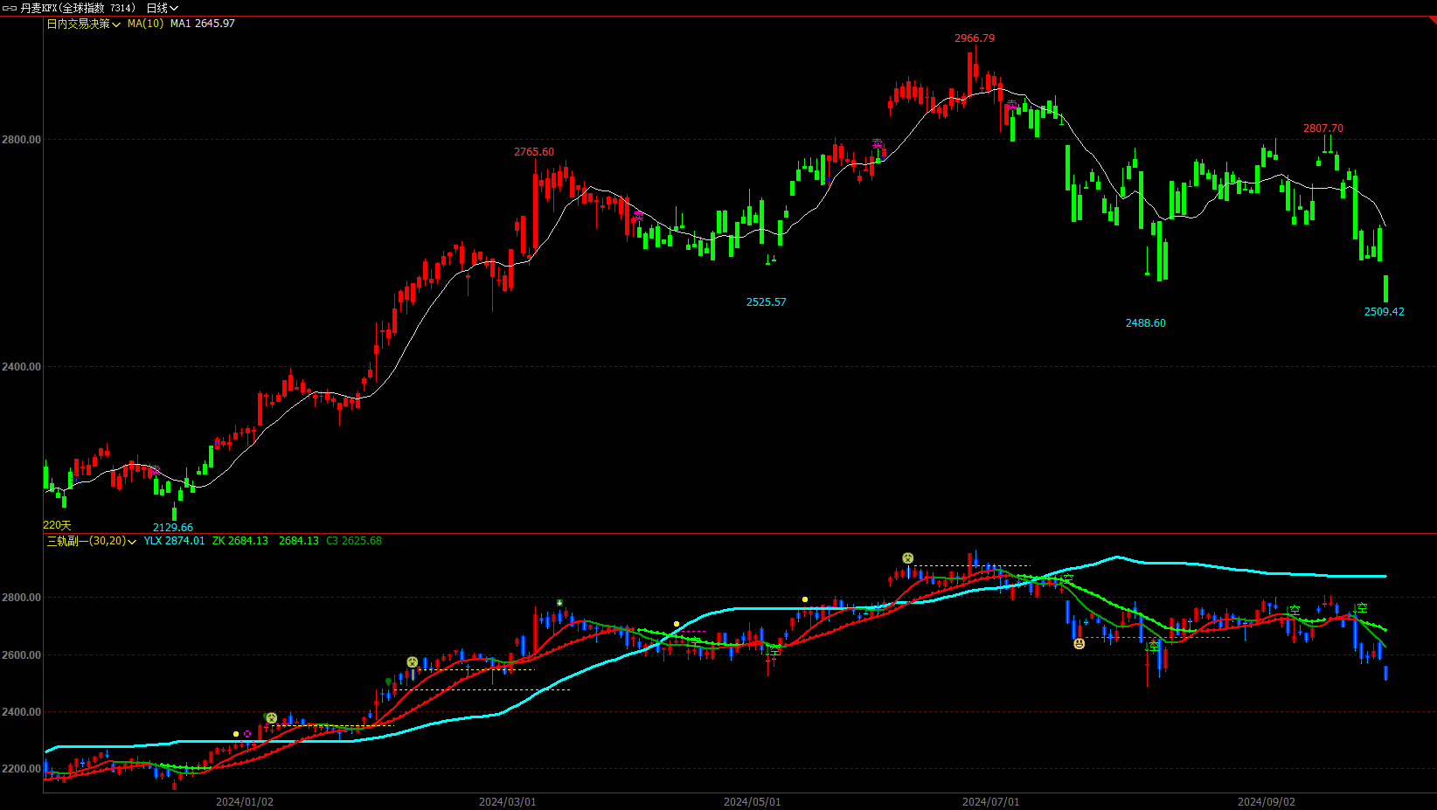Viewport: 1437px width, 810px height.
Task: Click the 2765.60 peak price label
Action: click(534, 152)
